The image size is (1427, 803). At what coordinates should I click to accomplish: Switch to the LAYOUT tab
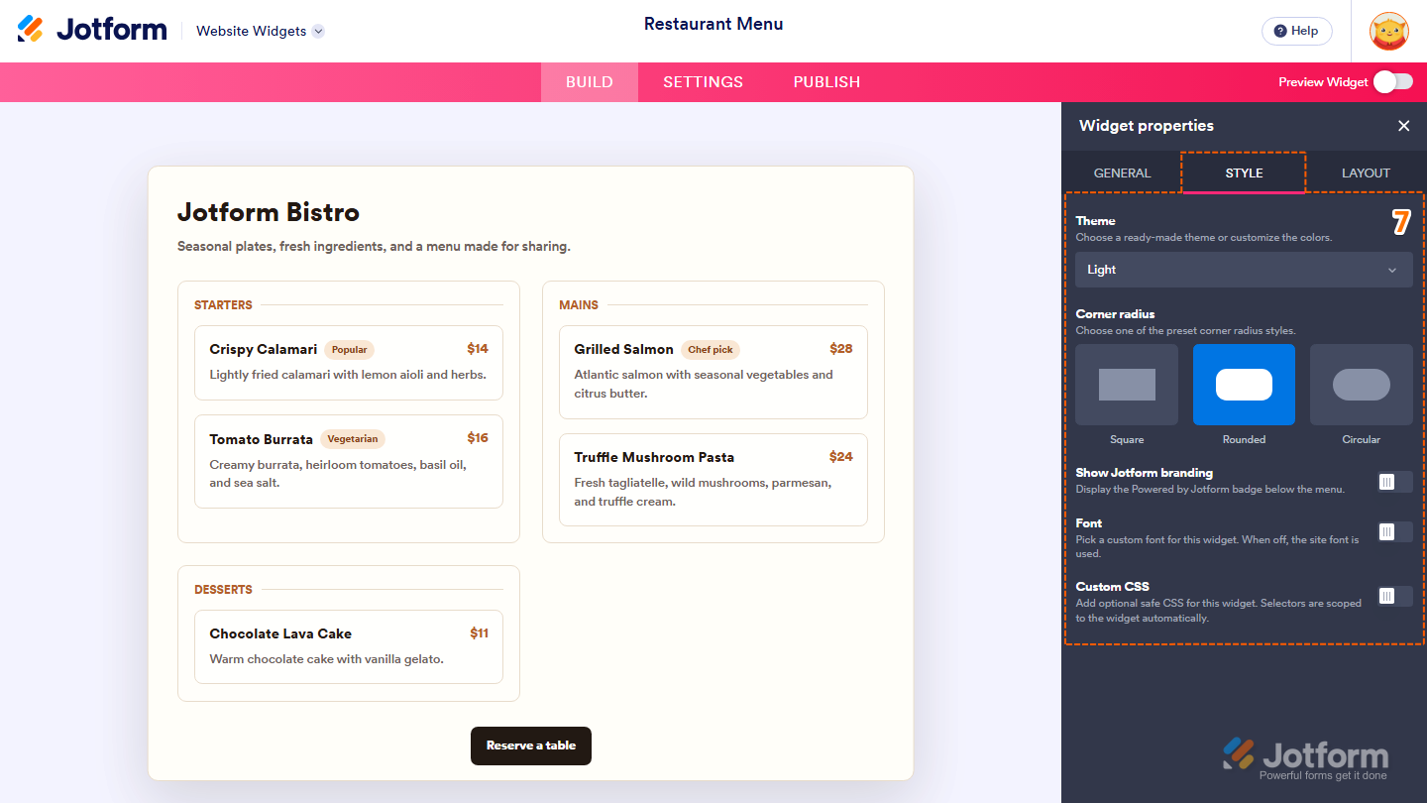[x=1366, y=172]
